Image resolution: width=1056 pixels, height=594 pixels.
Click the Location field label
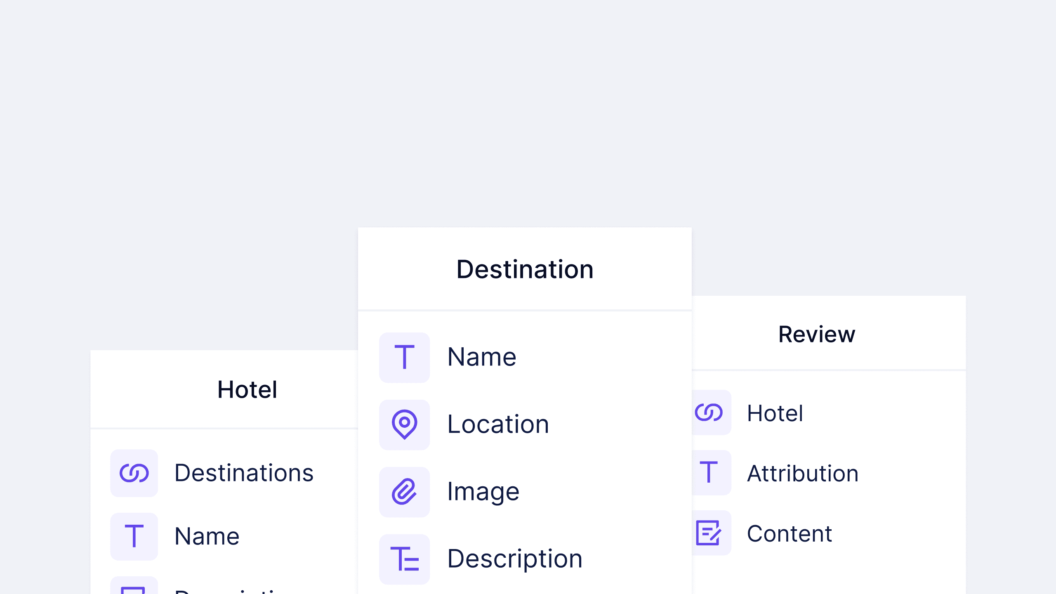[498, 424]
